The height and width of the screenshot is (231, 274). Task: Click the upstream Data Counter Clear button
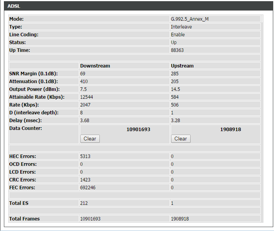click(180, 139)
